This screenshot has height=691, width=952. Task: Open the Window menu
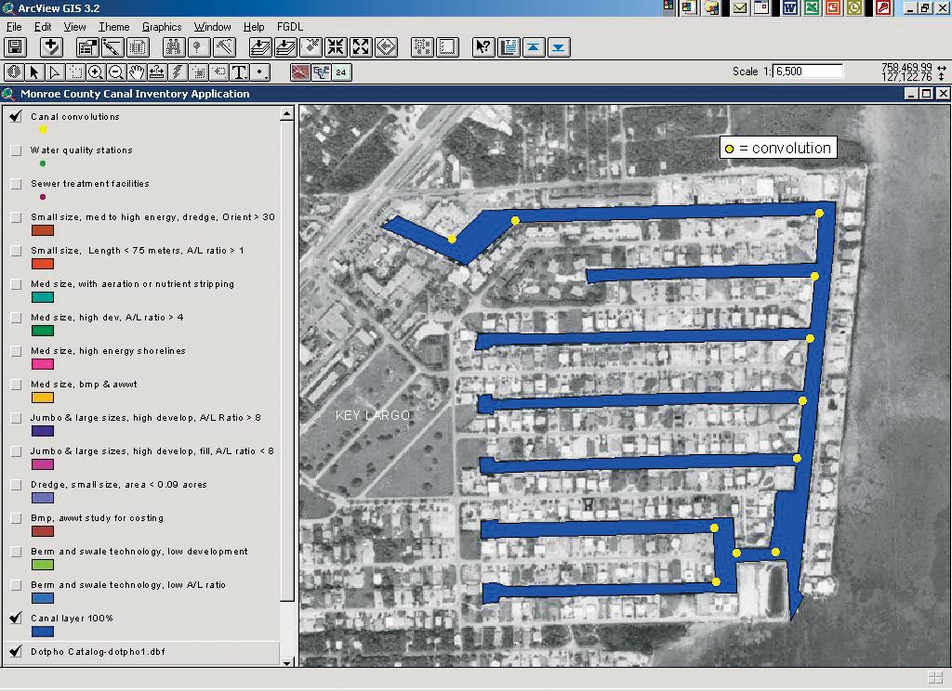pyautogui.click(x=213, y=27)
